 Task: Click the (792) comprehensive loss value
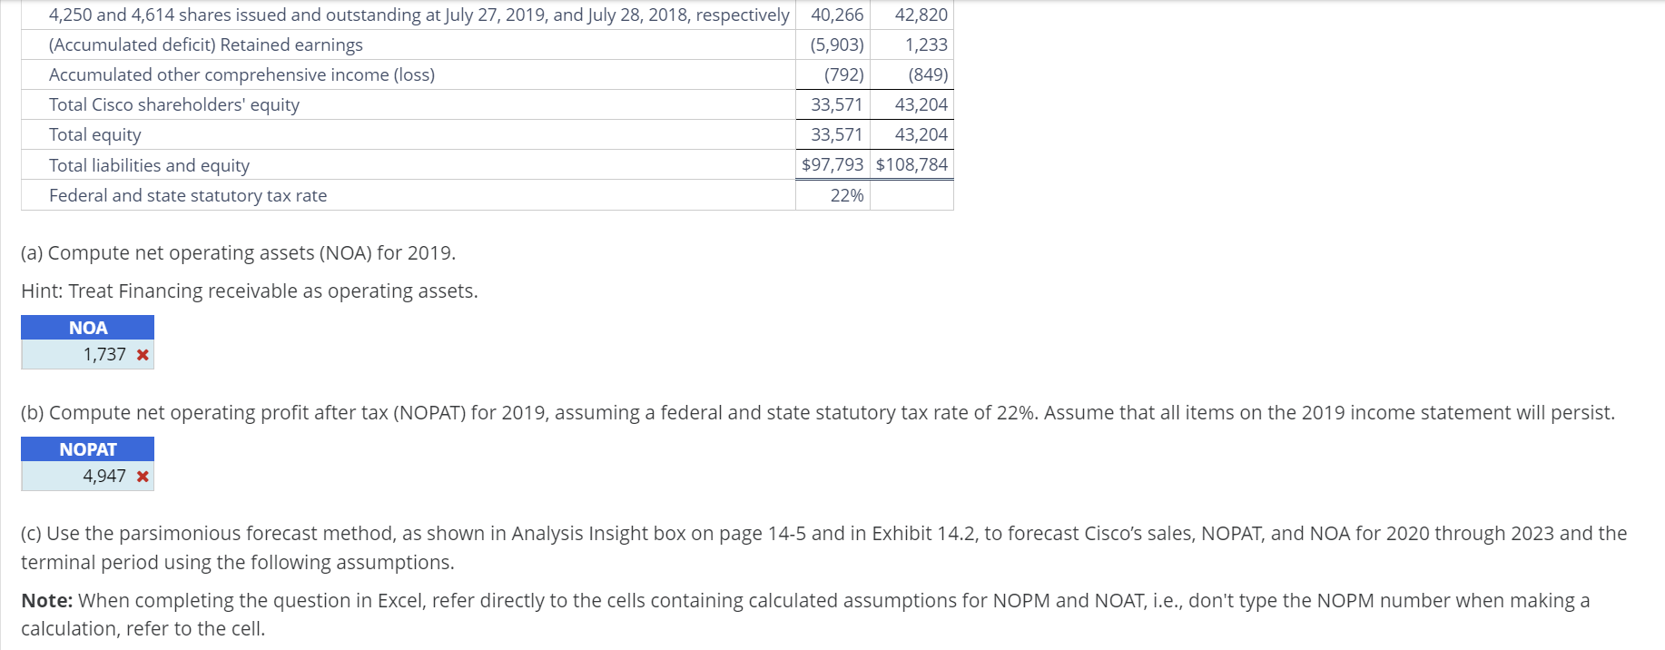tap(844, 74)
